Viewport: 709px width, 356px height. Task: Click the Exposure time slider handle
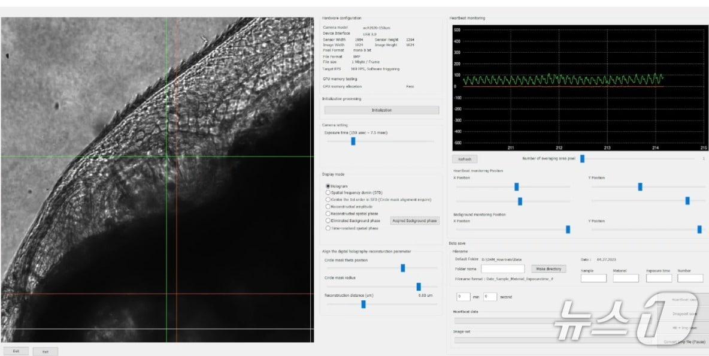click(x=353, y=141)
